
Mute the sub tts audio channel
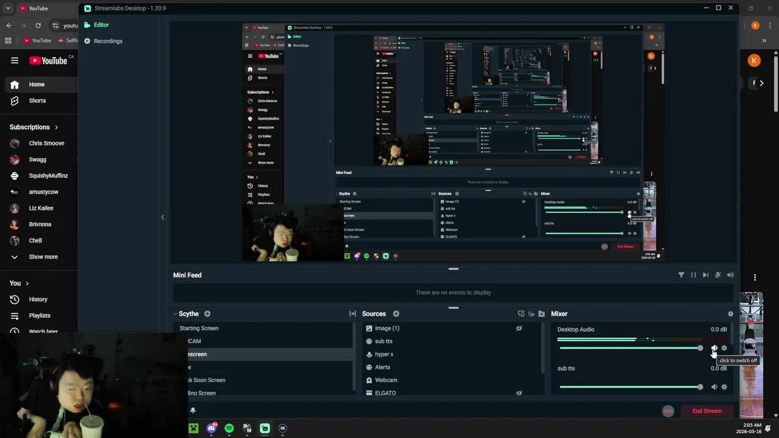click(x=714, y=387)
